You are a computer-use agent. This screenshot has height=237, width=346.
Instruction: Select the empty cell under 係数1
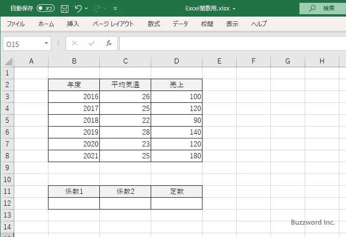[74, 203]
